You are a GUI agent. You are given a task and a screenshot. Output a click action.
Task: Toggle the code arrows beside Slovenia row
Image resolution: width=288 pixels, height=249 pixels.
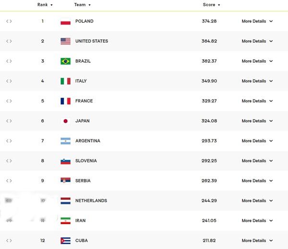(9, 161)
